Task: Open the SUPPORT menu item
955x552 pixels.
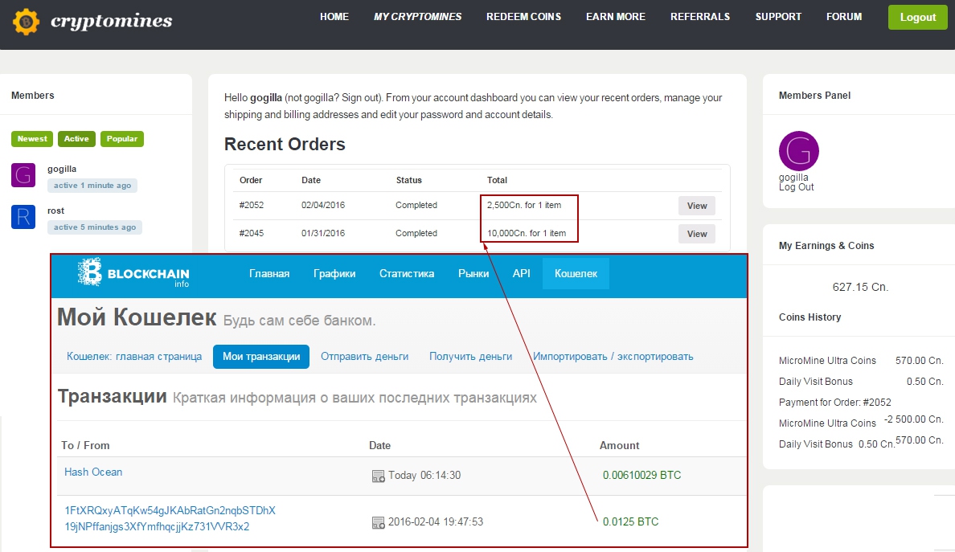Action: (x=778, y=17)
